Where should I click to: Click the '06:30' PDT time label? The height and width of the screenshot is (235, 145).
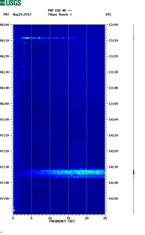click(x=4, y=72)
